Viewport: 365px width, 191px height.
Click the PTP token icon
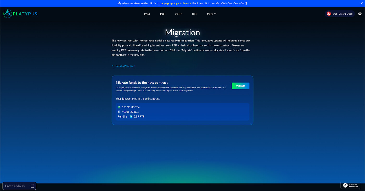(131, 116)
